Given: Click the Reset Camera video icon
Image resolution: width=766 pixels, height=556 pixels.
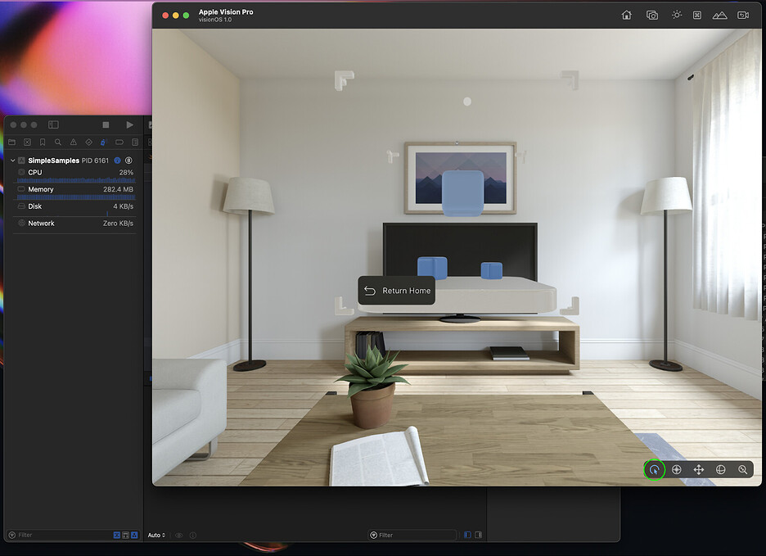Looking at the screenshot, I should 743,16.
